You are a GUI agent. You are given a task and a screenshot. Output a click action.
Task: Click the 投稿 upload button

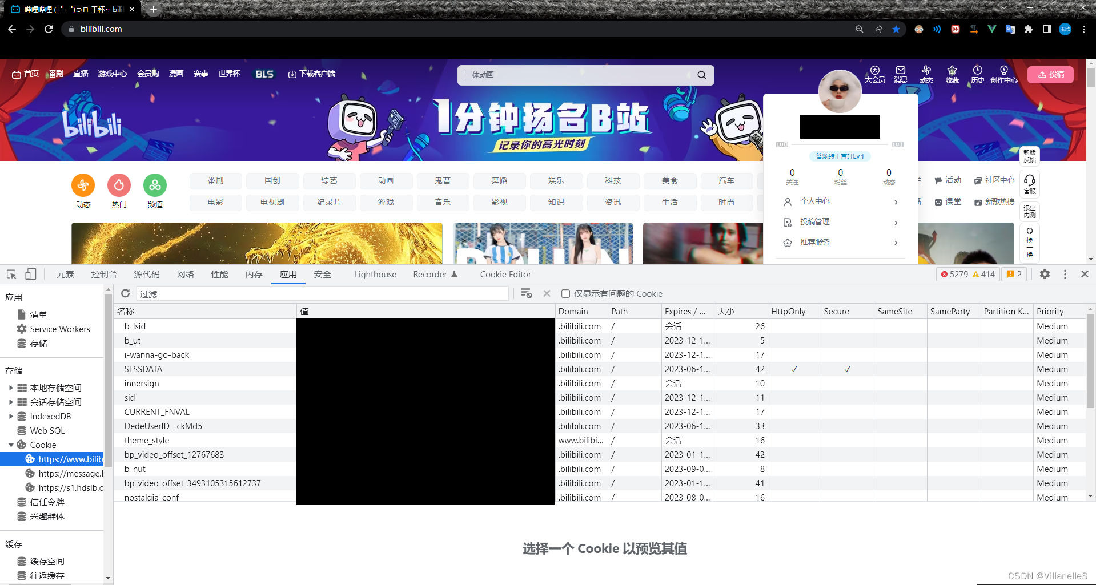(x=1051, y=75)
